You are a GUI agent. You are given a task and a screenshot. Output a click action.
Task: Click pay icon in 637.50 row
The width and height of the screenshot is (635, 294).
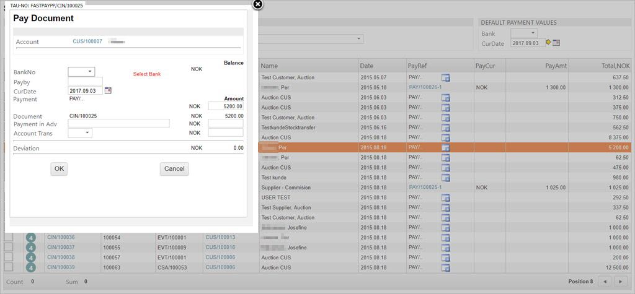tap(445, 77)
